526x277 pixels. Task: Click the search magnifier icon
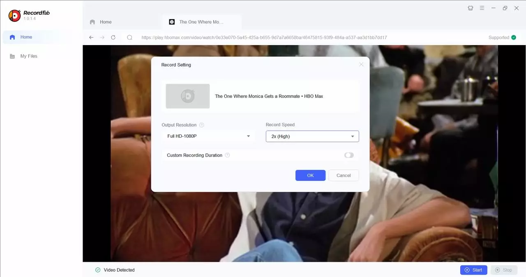click(x=129, y=37)
